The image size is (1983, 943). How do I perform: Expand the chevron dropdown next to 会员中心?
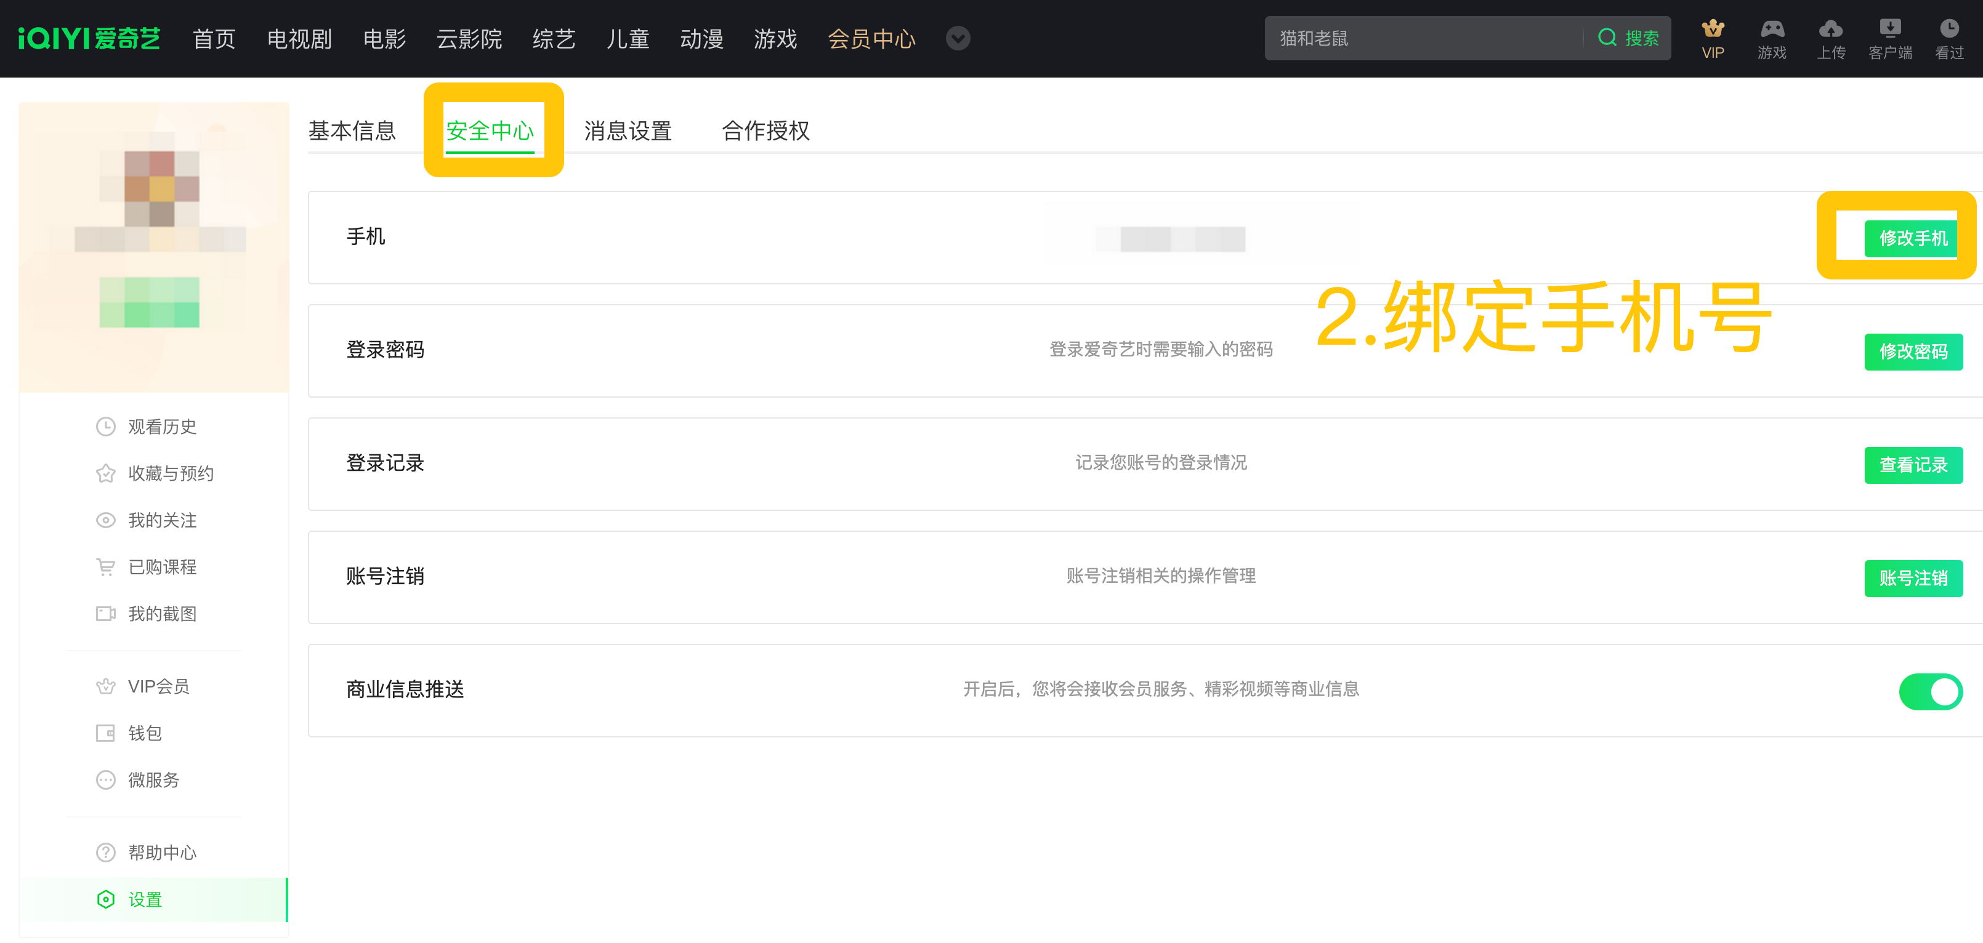click(958, 38)
